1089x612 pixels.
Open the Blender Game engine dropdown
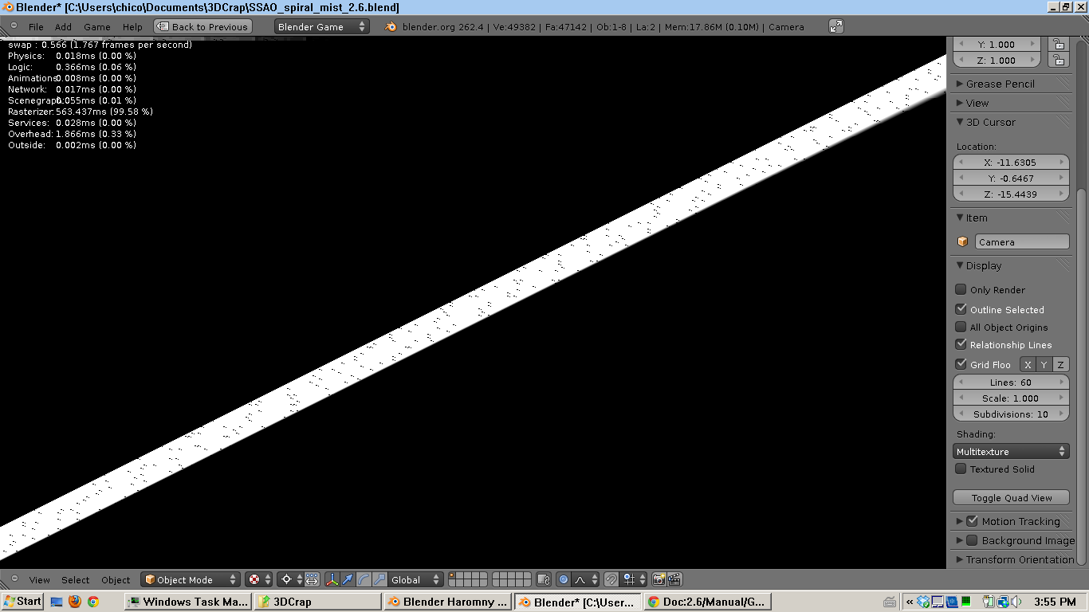[x=321, y=26]
